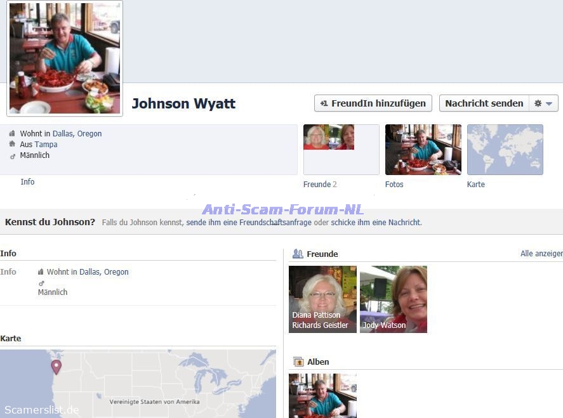Open the Fotos thumbnail tile
The height and width of the screenshot is (418, 563).
(423, 150)
